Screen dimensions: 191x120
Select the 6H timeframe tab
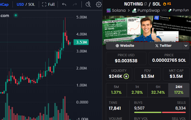(x=158, y=90)
